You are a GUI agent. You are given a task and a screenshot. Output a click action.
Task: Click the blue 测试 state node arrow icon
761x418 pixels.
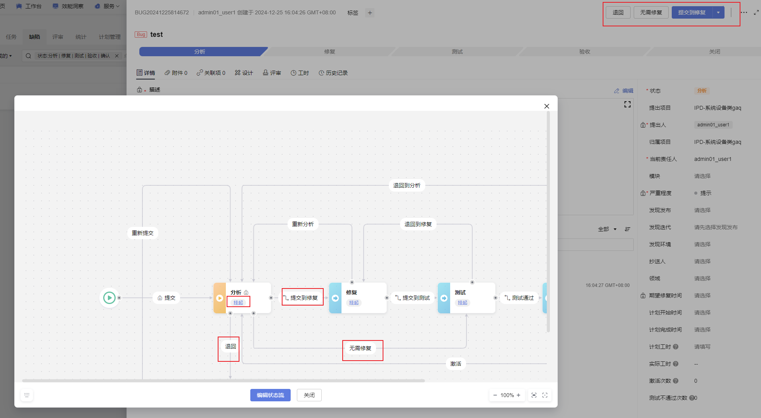point(444,298)
